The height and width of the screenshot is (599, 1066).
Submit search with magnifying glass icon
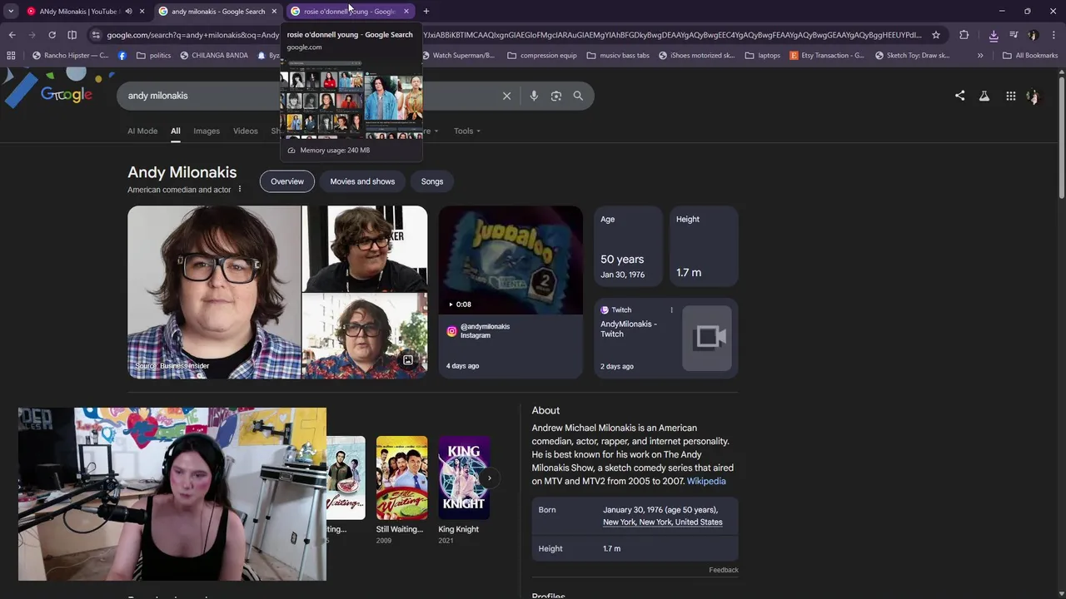(x=578, y=96)
